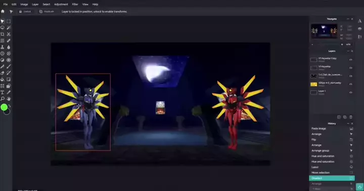Select the Eraser tool

(x=3, y=73)
